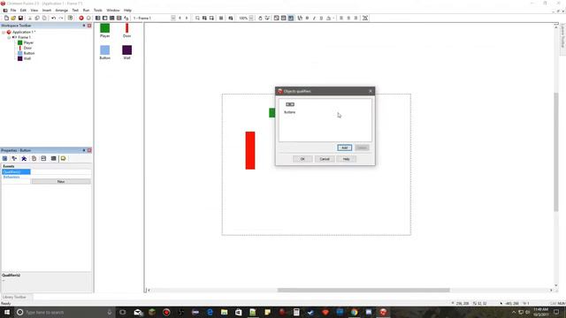Open the Task View taskbar icon

[123, 312]
